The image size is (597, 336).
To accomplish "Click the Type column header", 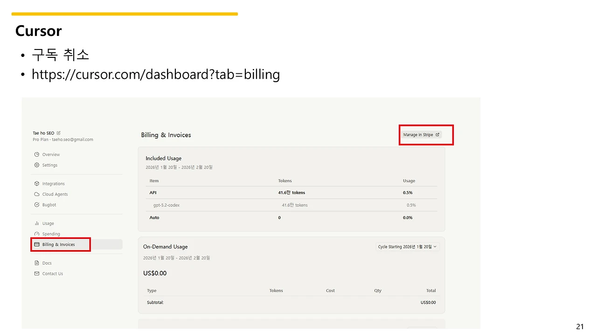I will point(152,291).
